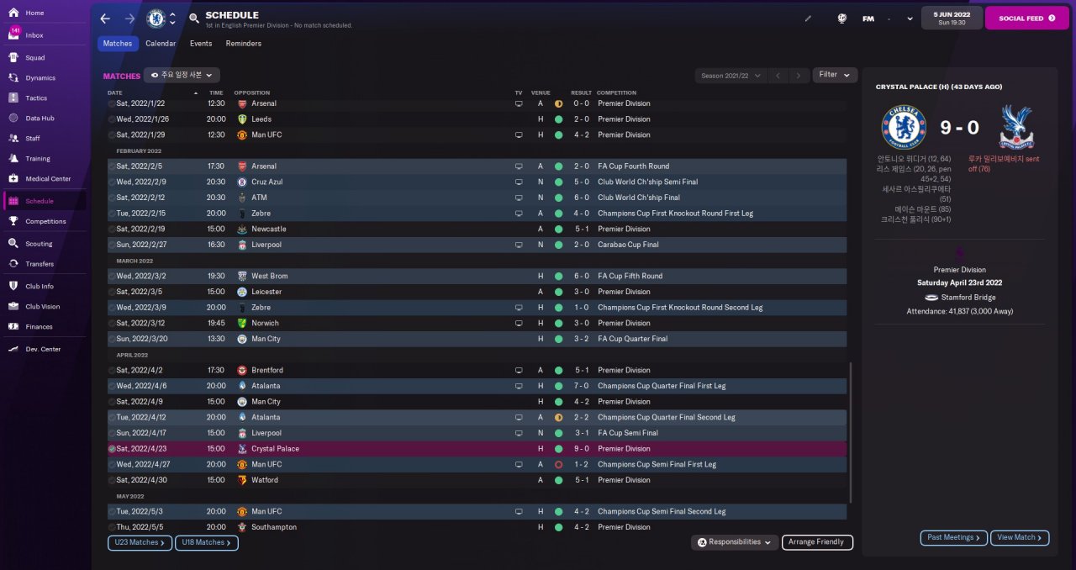Screen dimensions: 1076x570
Task: Click the Arrange Friendly button
Action: coord(817,542)
